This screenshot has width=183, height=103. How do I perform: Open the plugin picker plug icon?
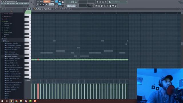pos(113,6)
